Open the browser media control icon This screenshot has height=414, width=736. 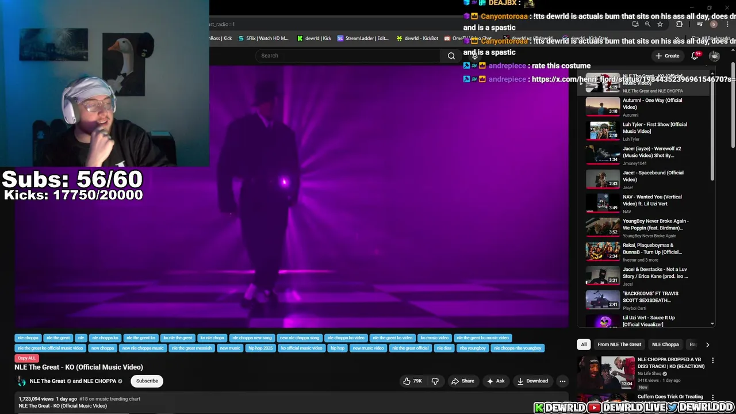pyautogui.click(x=700, y=24)
